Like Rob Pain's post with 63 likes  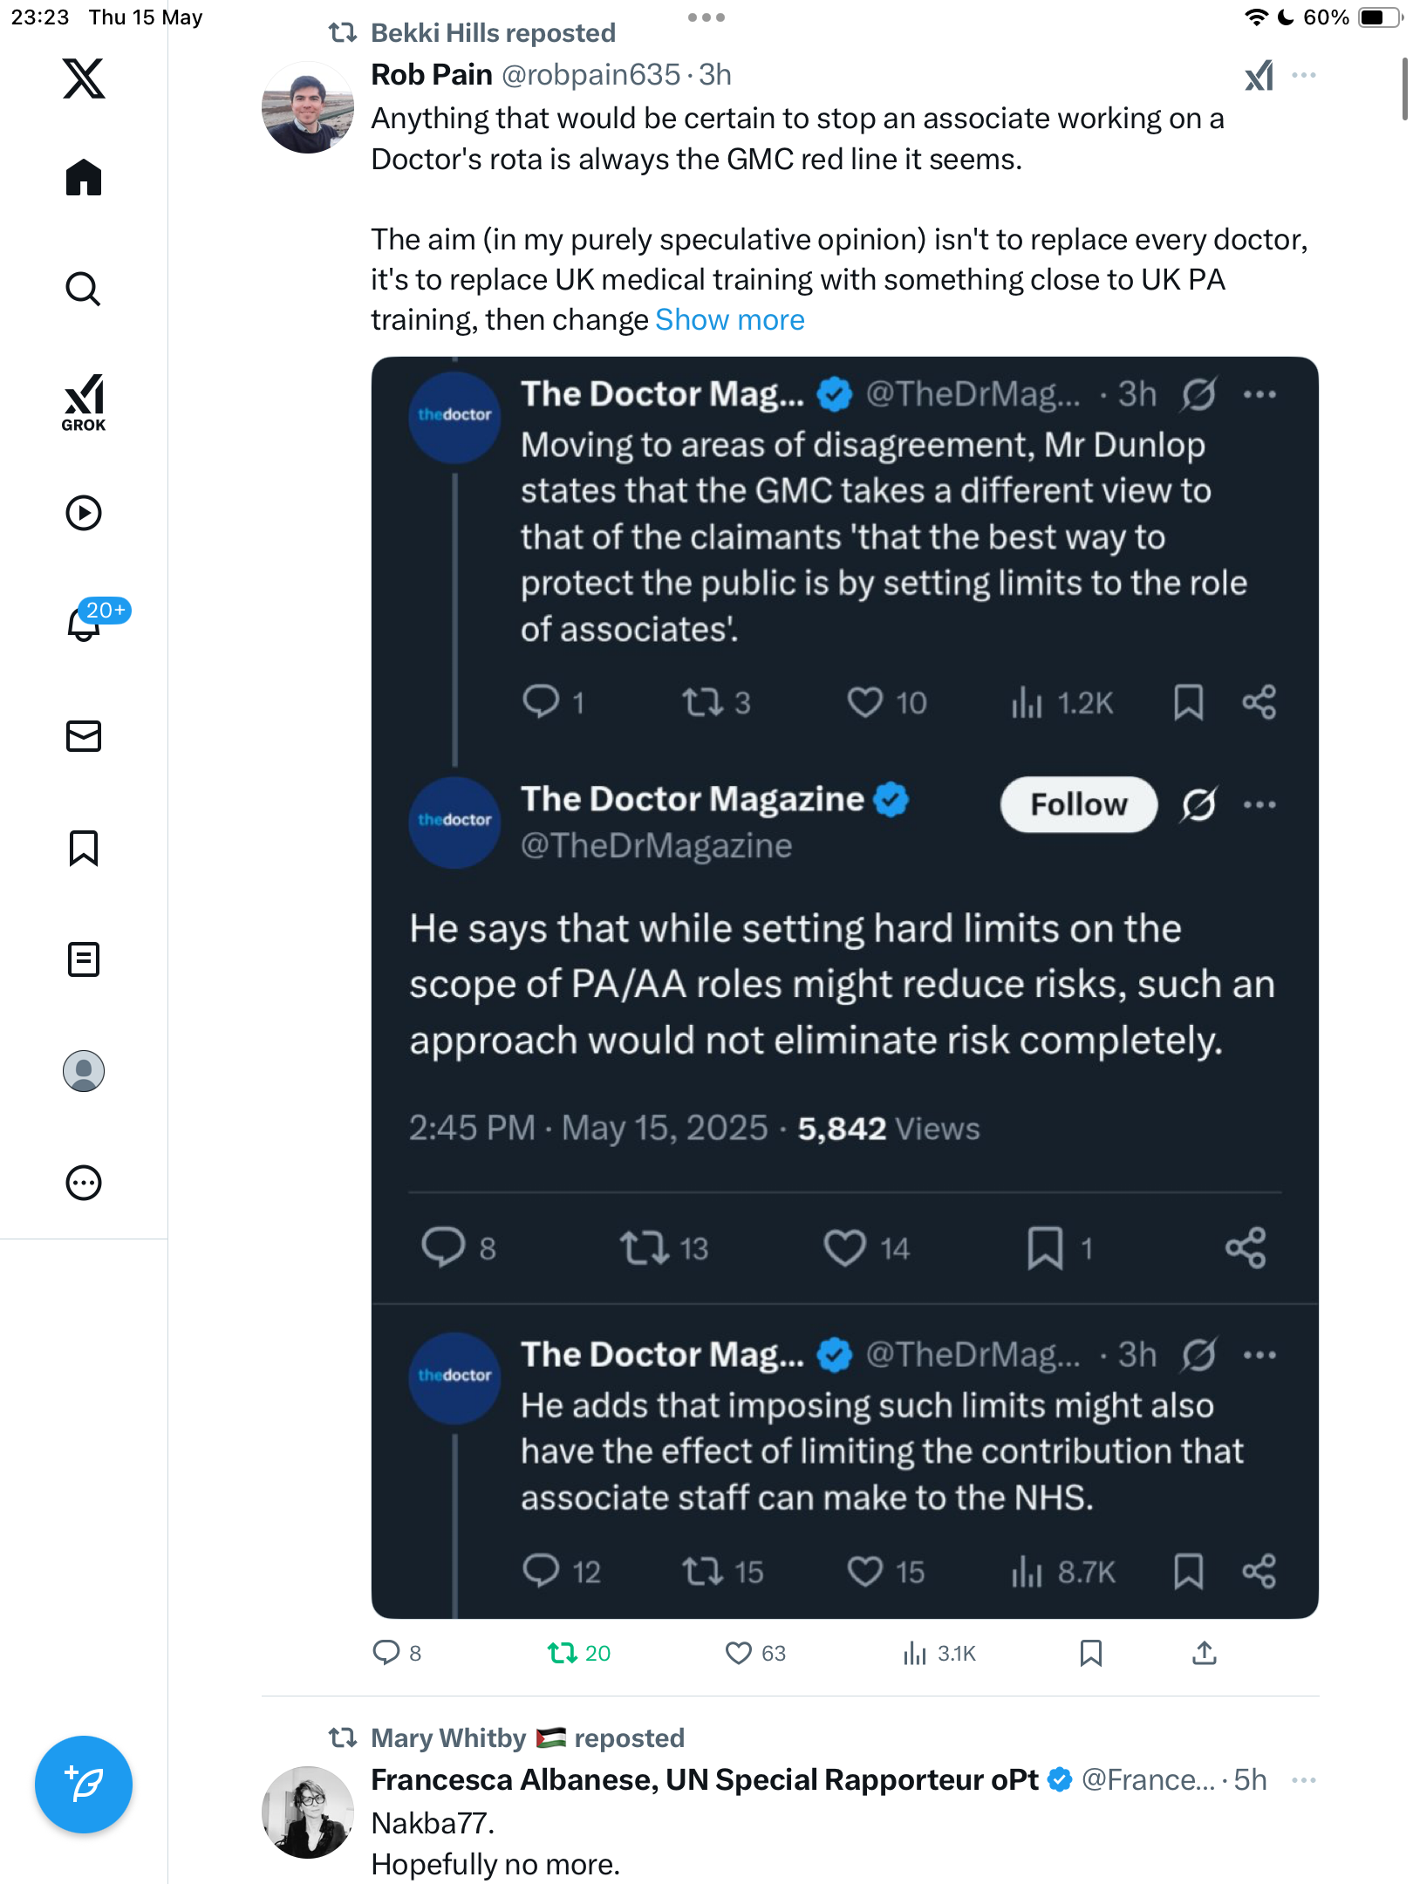pos(755,1653)
